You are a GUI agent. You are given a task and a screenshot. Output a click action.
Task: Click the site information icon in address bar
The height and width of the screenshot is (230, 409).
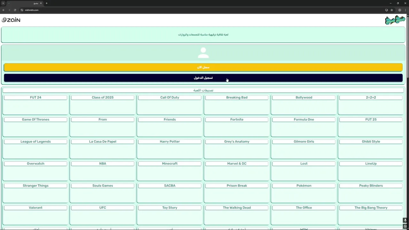(22, 10)
